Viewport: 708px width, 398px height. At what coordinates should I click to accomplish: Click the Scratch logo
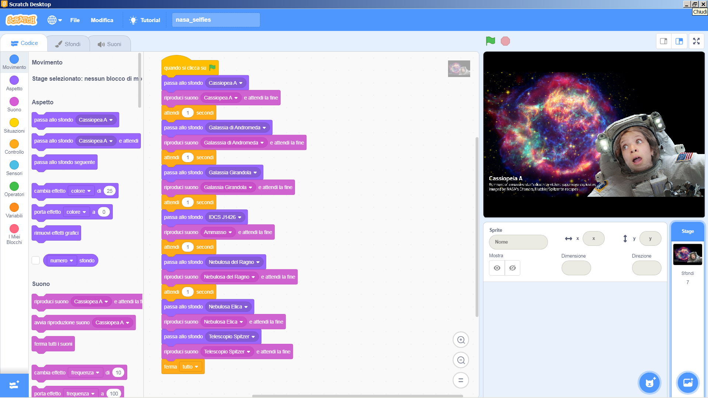click(x=21, y=20)
